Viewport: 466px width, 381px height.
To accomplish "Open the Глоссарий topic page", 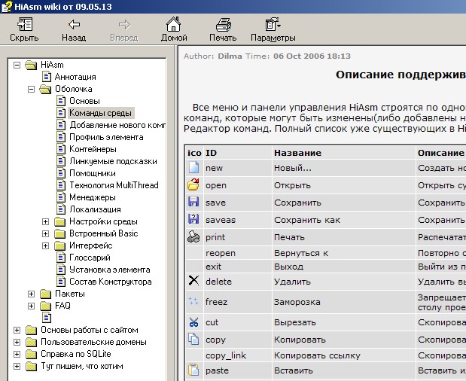I will click(x=90, y=258).
